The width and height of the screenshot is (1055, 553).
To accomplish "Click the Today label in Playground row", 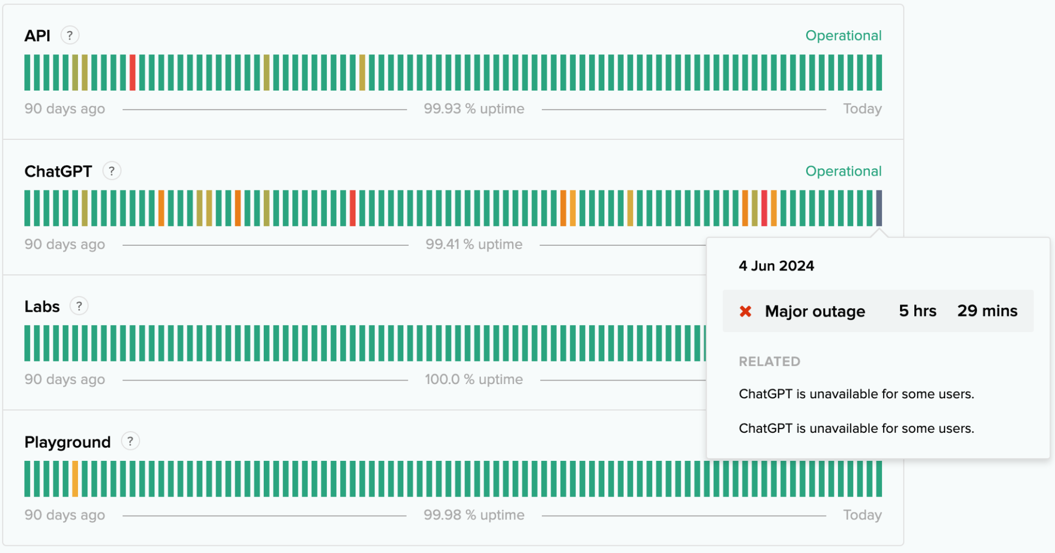I will (x=863, y=515).
